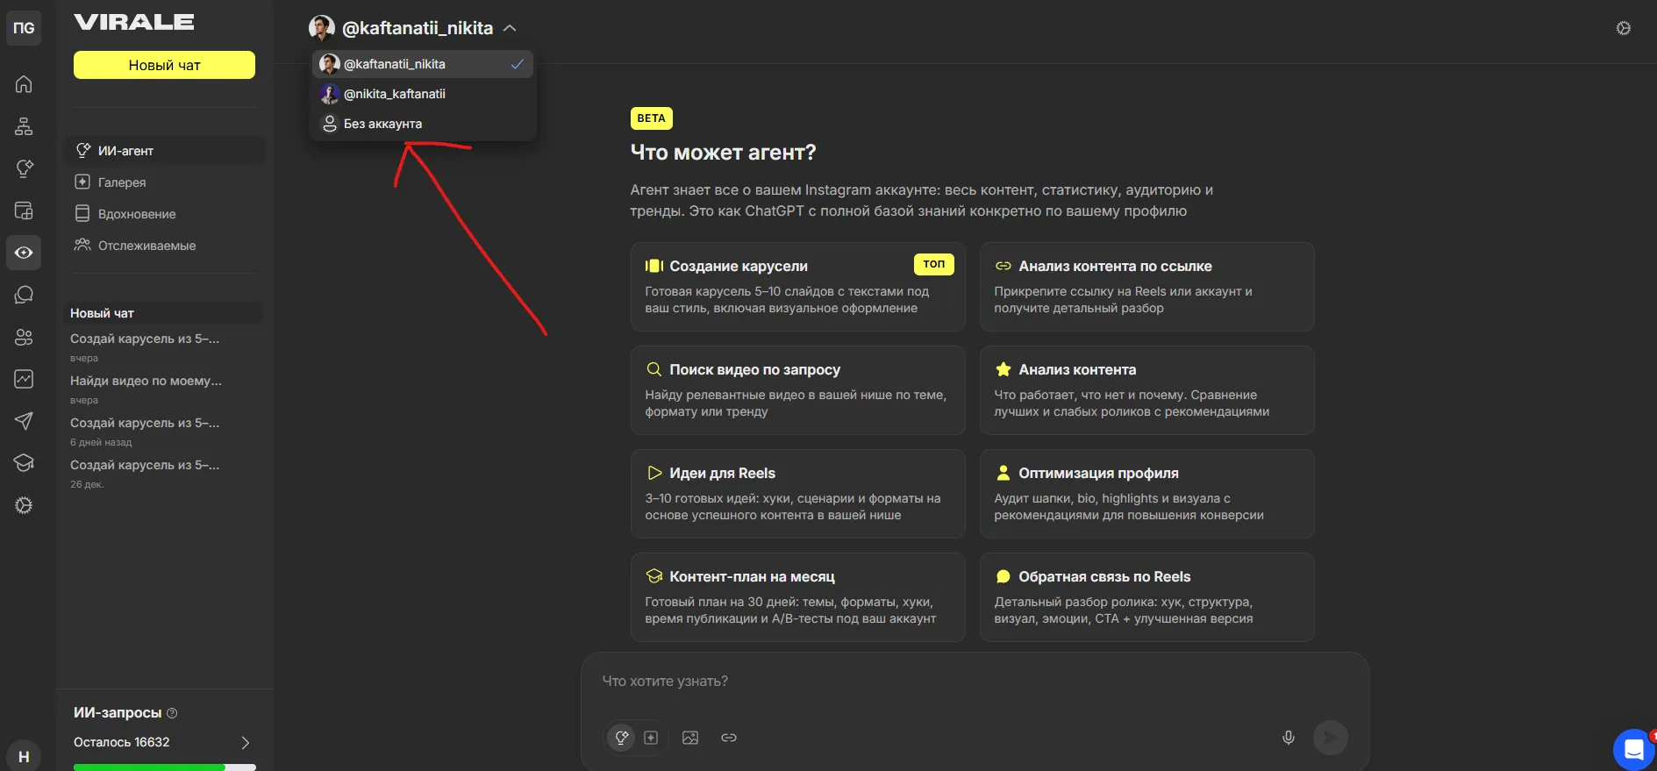Toggle the agent lightbulb mode in chat input
The width and height of the screenshot is (1657, 771).
click(x=621, y=738)
